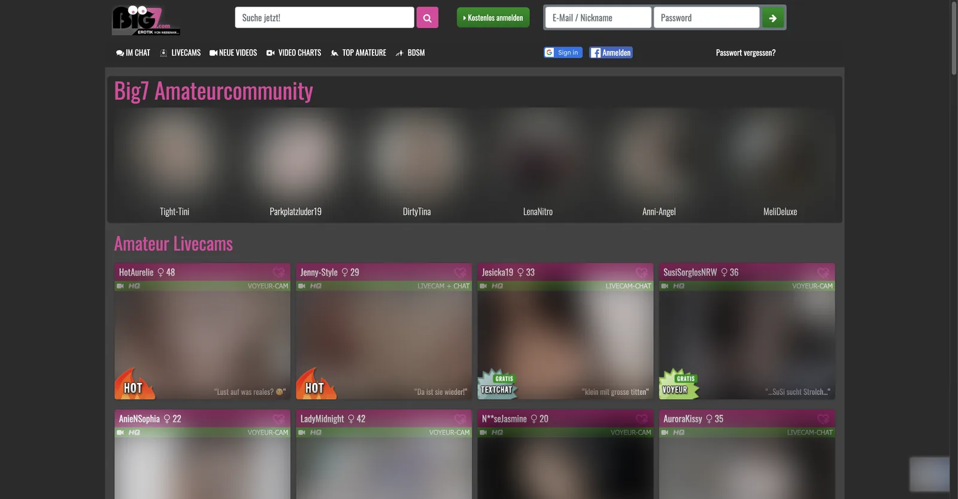Image resolution: width=958 pixels, height=499 pixels.
Task: Click camera icon on Jesicka19 card
Action: pyautogui.click(x=483, y=286)
